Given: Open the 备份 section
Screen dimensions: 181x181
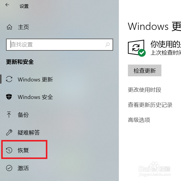Looking at the screenshot, I should (23, 115).
